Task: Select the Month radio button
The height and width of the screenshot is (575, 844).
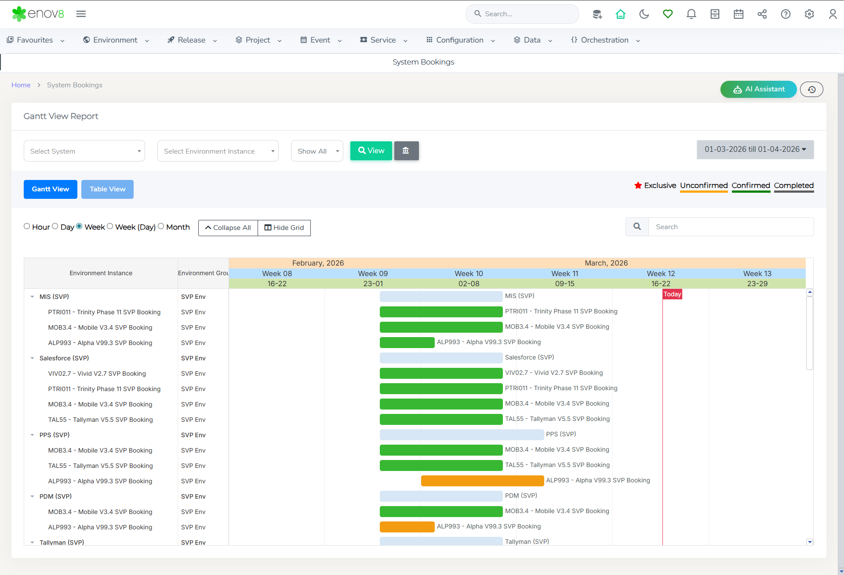Action: tap(161, 226)
